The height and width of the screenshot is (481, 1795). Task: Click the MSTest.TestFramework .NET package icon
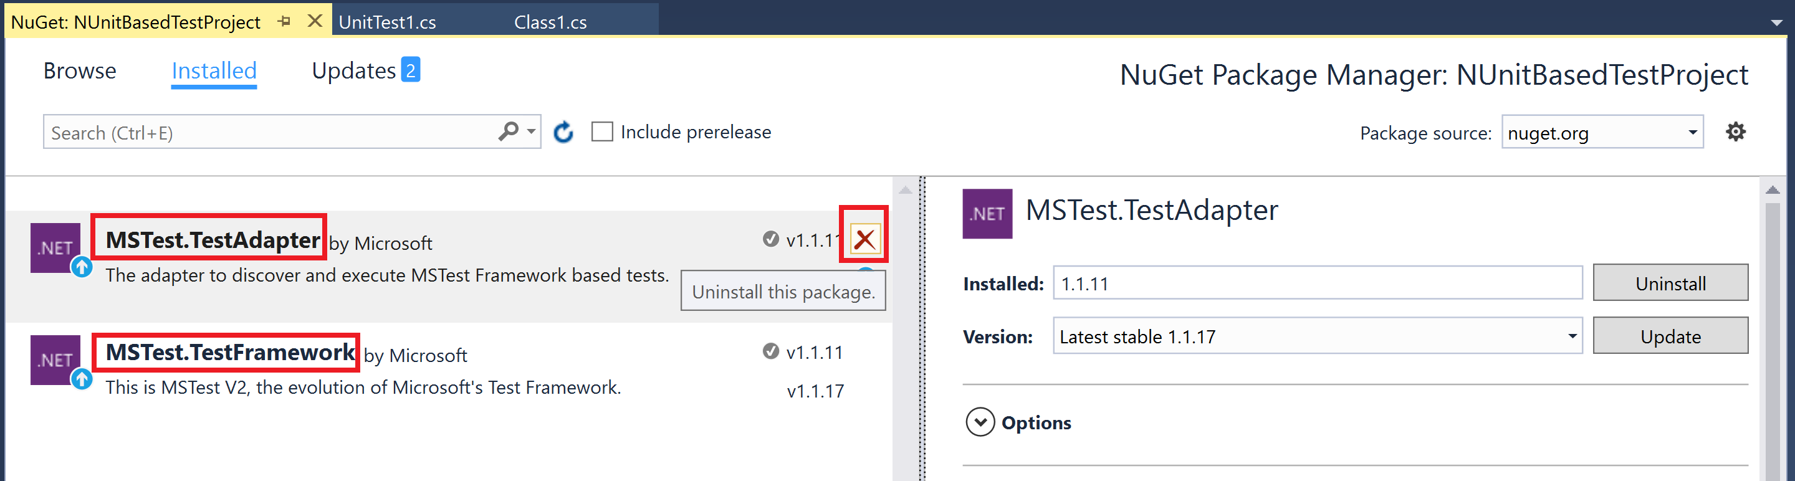click(55, 360)
